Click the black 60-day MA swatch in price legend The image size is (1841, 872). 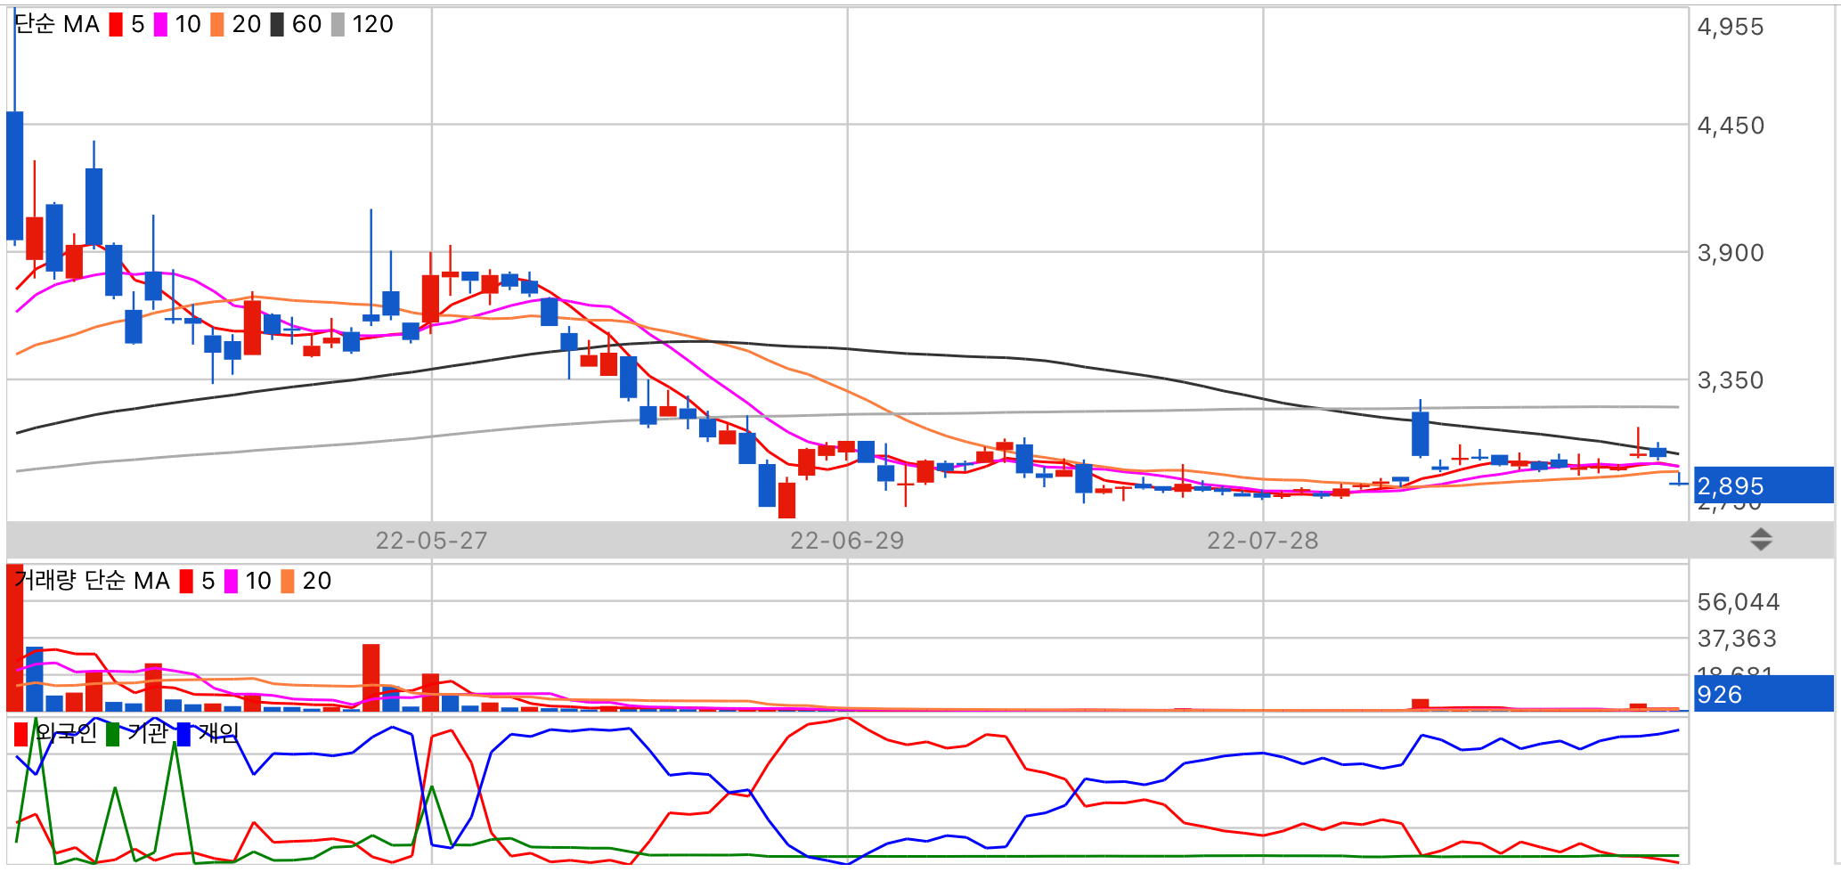click(x=277, y=25)
